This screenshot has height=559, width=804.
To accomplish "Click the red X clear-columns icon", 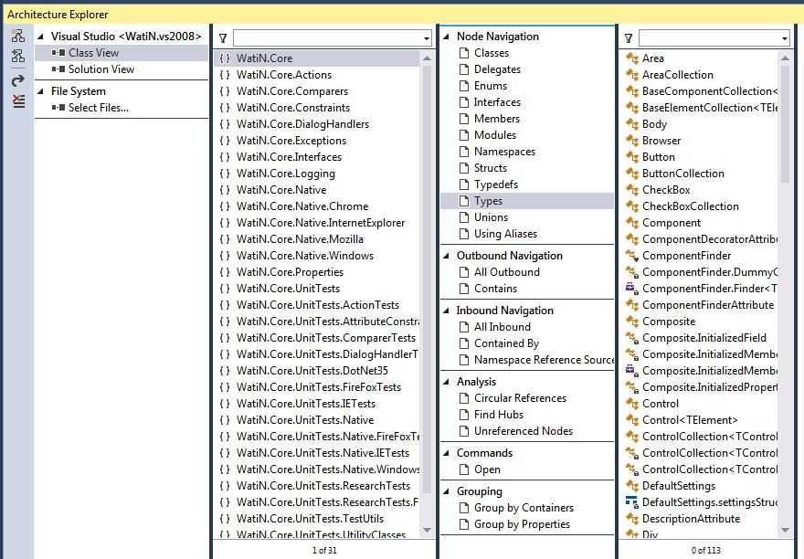I will tap(18, 101).
